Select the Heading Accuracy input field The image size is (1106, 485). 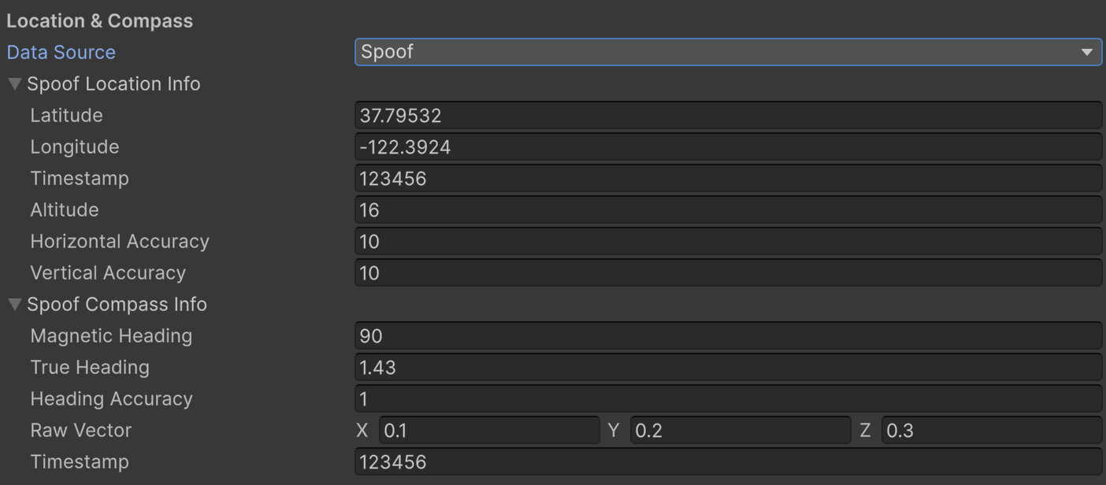pos(725,398)
